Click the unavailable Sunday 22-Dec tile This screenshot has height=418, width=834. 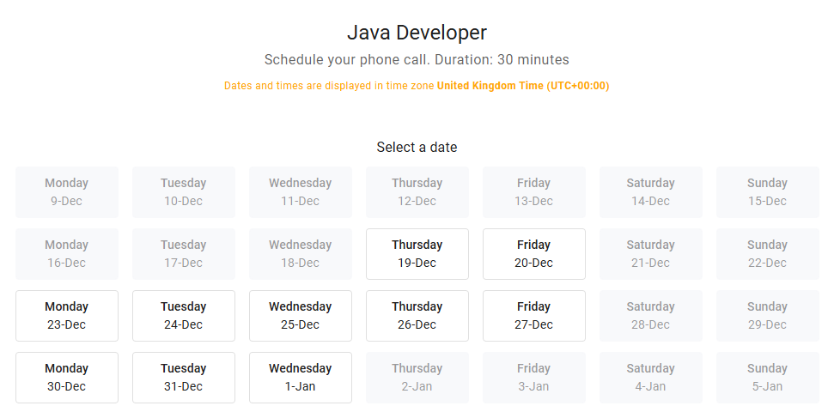[768, 254]
